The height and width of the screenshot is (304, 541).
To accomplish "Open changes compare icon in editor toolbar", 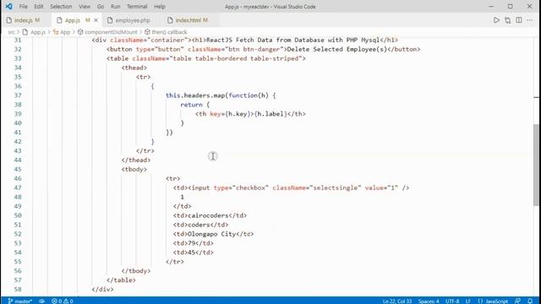I will click(507, 20).
